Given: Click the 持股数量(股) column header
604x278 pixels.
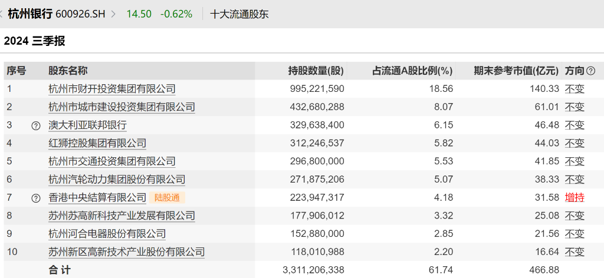Looking at the screenshot, I should tap(316, 71).
